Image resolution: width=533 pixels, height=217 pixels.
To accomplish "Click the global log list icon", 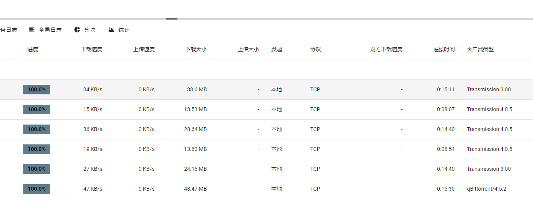I will click(x=32, y=30).
